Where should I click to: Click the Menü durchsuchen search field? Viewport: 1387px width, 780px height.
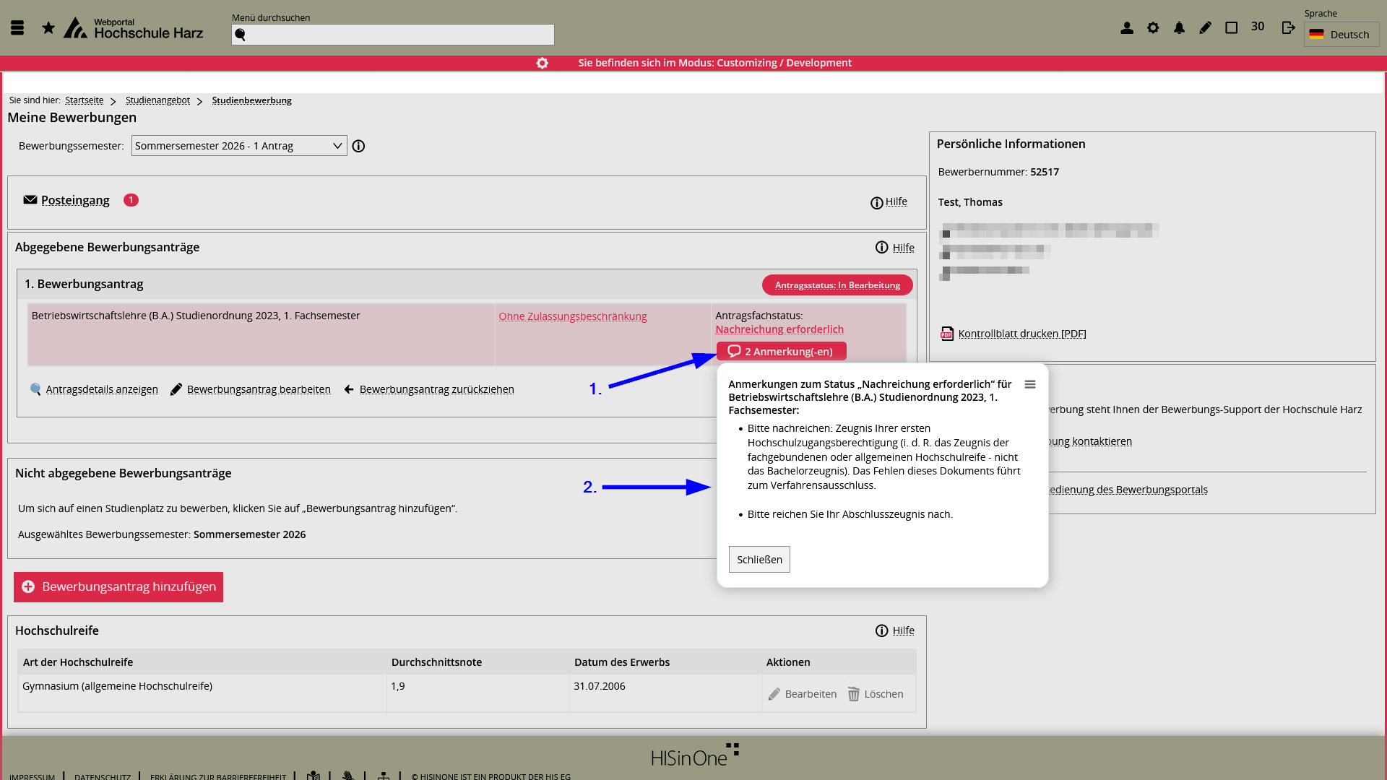(x=393, y=35)
